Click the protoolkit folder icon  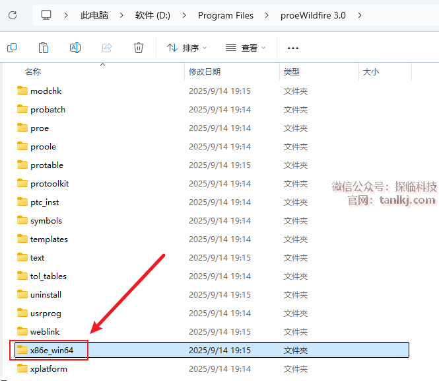pyautogui.click(x=22, y=183)
